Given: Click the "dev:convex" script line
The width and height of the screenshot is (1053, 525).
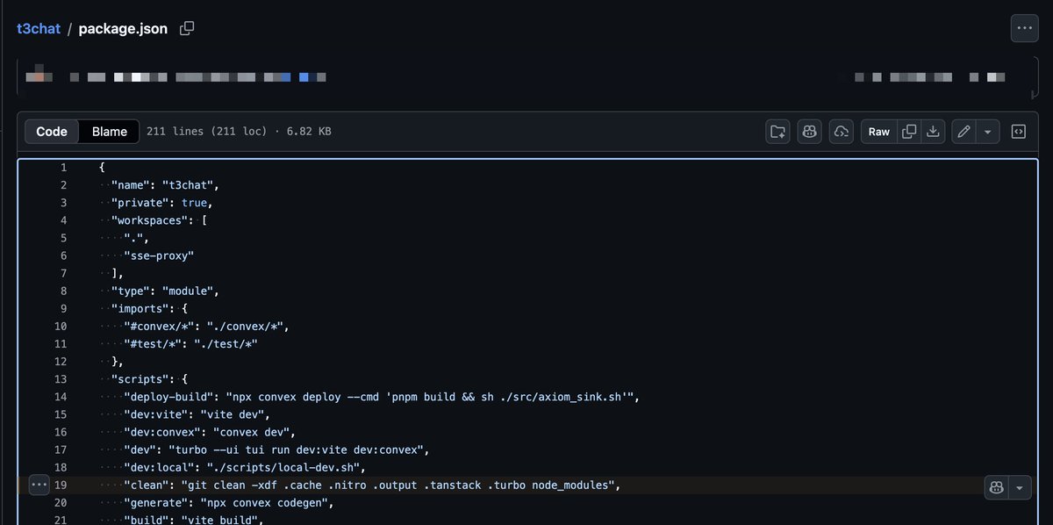Looking at the screenshot, I should pyautogui.click(x=211, y=432).
